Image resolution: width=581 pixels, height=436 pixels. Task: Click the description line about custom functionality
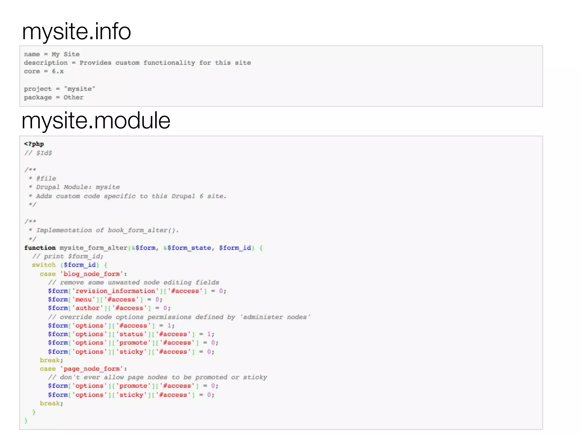137,63
